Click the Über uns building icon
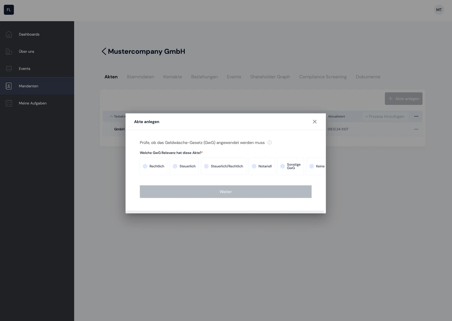452x321 pixels. [9, 51]
